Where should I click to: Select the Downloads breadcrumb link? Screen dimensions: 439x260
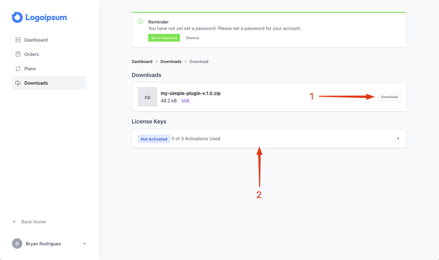(x=171, y=62)
